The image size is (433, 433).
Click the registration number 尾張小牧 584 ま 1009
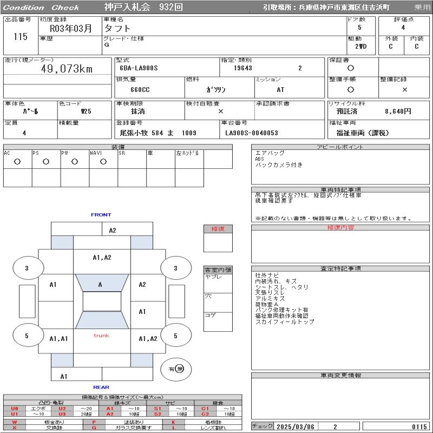click(158, 133)
